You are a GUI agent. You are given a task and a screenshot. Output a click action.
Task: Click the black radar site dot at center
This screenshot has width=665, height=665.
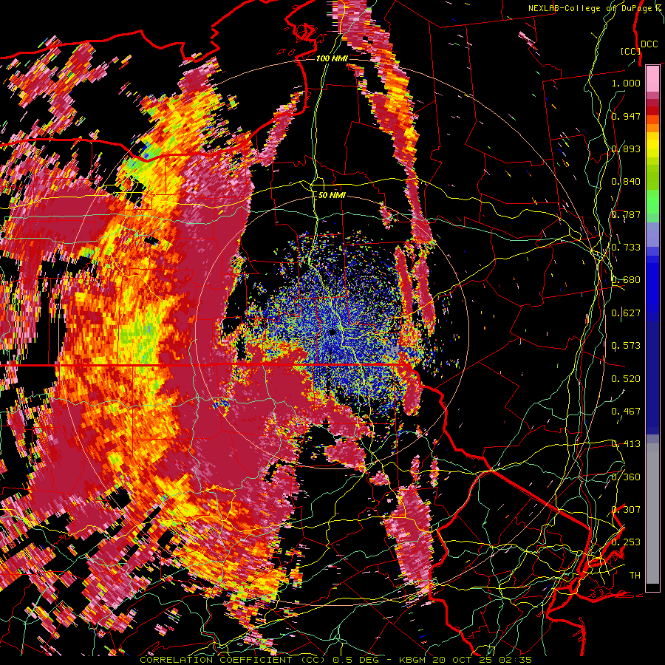tap(332, 332)
